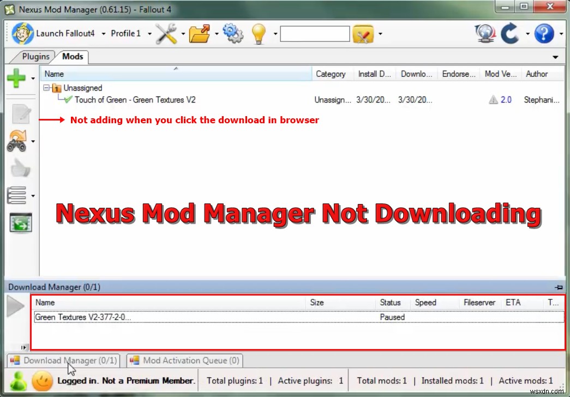Expand the update arrow dropdown

(x=527, y=34)
